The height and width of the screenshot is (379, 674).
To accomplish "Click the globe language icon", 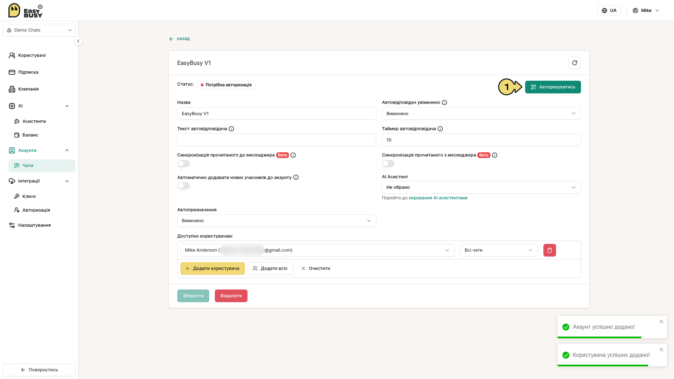I will click(604, 11).
